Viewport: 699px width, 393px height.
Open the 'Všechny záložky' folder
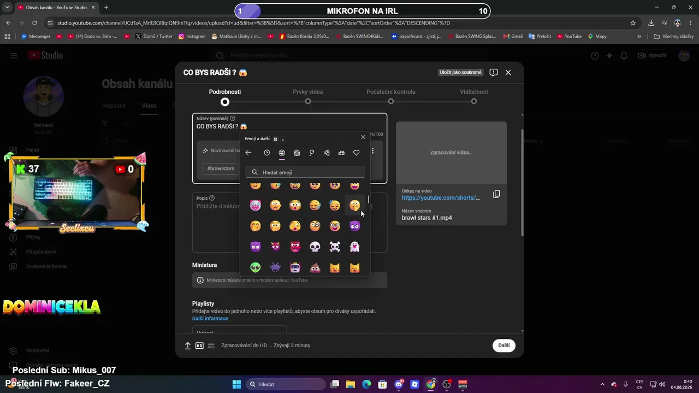point(674,37)
